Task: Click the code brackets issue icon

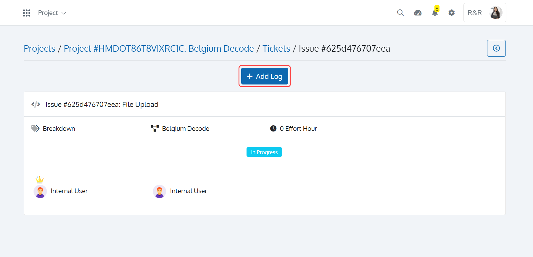Action: 36,104
